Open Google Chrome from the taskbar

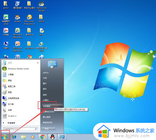43,137
